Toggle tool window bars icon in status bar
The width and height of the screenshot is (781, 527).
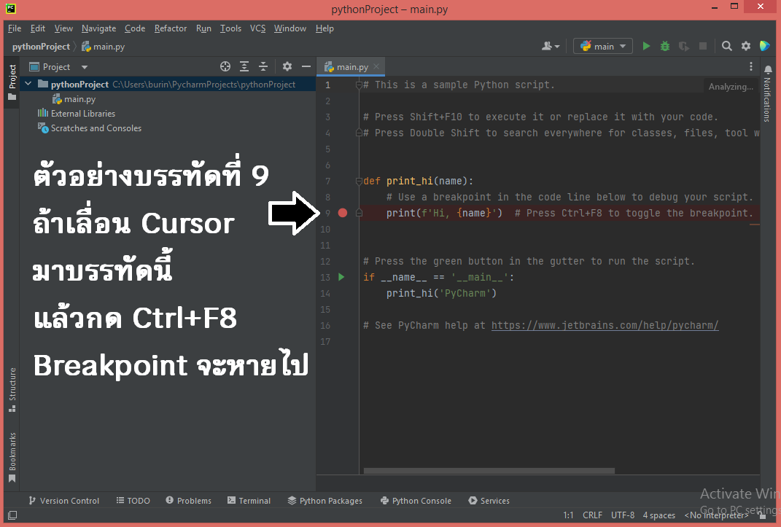point(12,515)
